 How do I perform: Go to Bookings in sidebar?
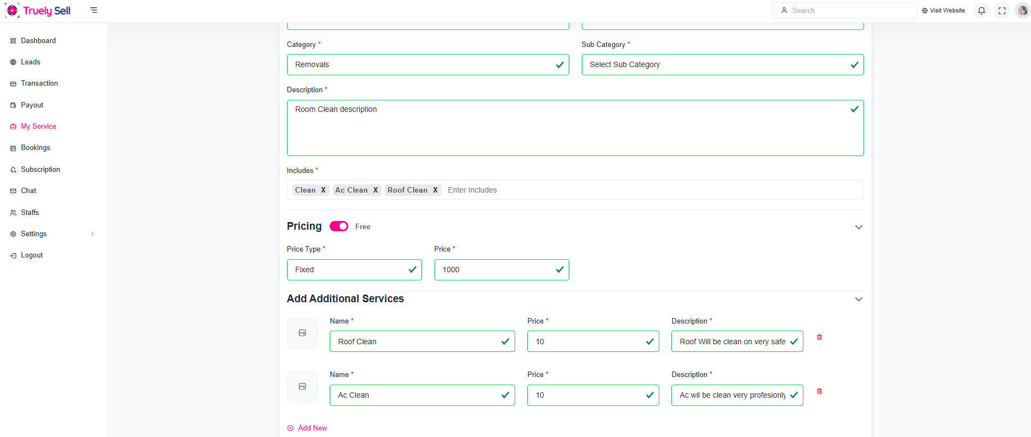tap(35, 148)
